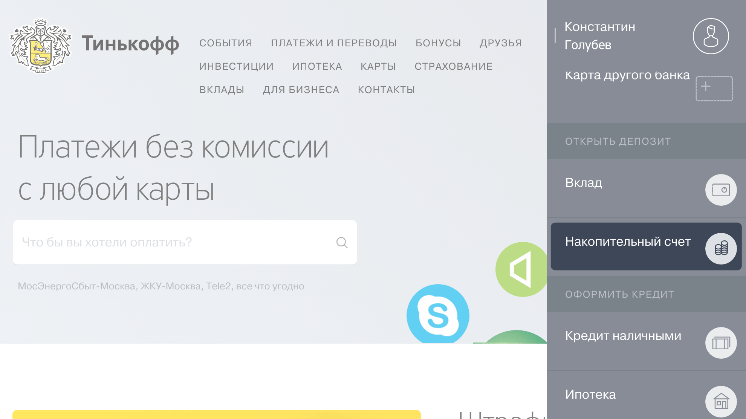Go to ДЛЯ БИЗНЕСА section
Screen dimensions: 746x419
pos(301,90)
